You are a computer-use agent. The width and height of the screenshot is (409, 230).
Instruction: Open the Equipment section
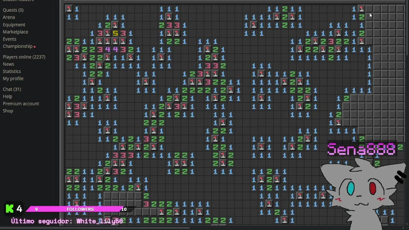14,25
